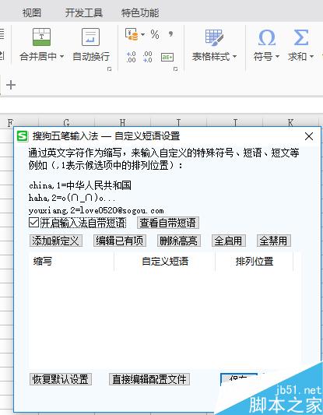Viewport: 323px width, 415px height.
Task: Expand the 合并居中 dropdown arrow
Action: [62, 56]
